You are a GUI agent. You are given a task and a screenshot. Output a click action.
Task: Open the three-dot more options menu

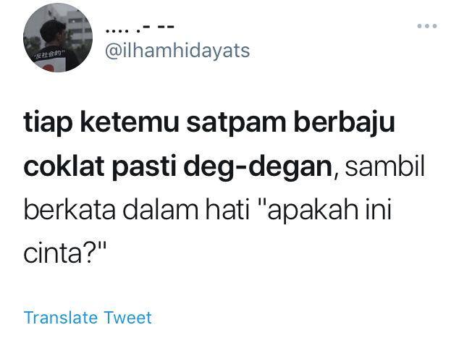coord(427,26)
